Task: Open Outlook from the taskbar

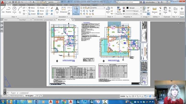Action: point(9,102)
